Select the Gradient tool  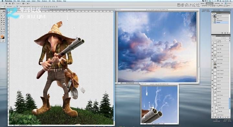point(4,22)
